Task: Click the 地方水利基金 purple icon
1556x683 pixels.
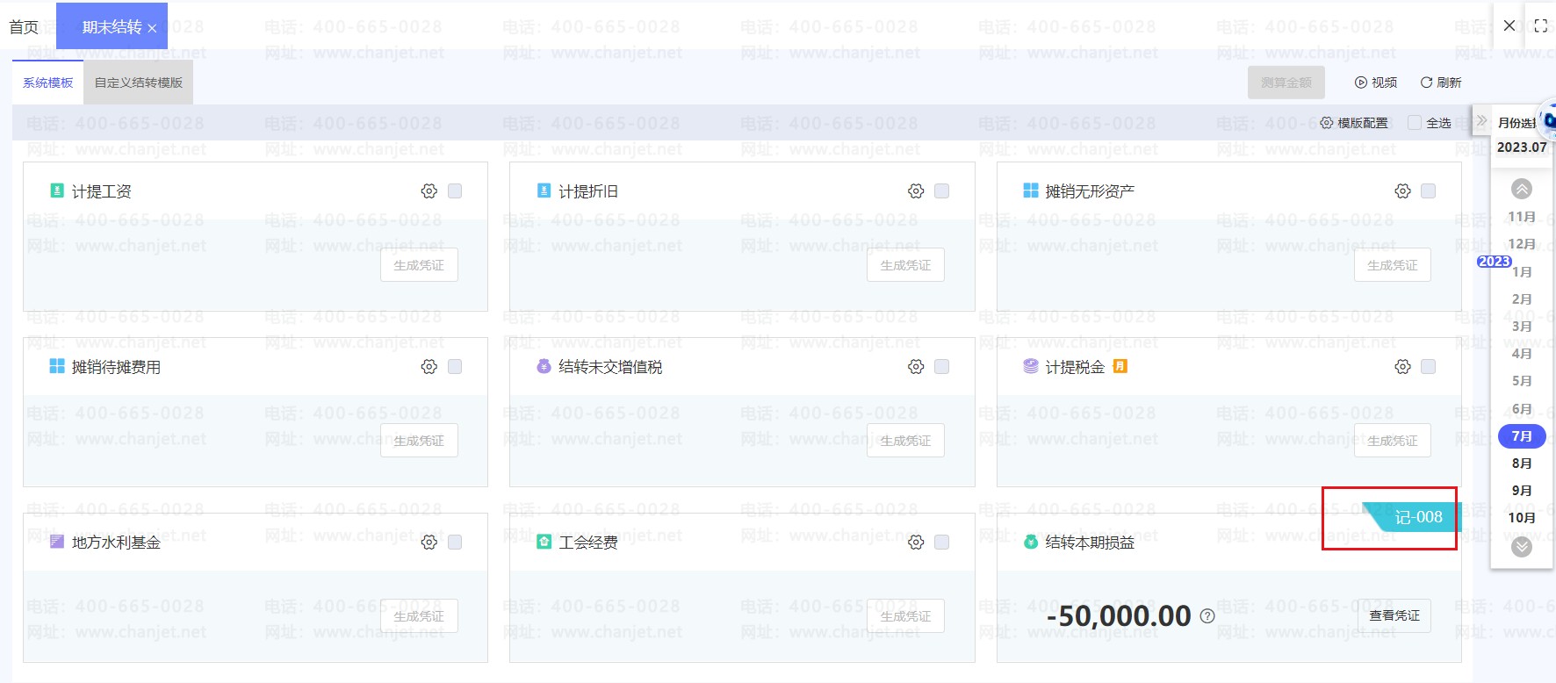Action: tap(57, 542)
